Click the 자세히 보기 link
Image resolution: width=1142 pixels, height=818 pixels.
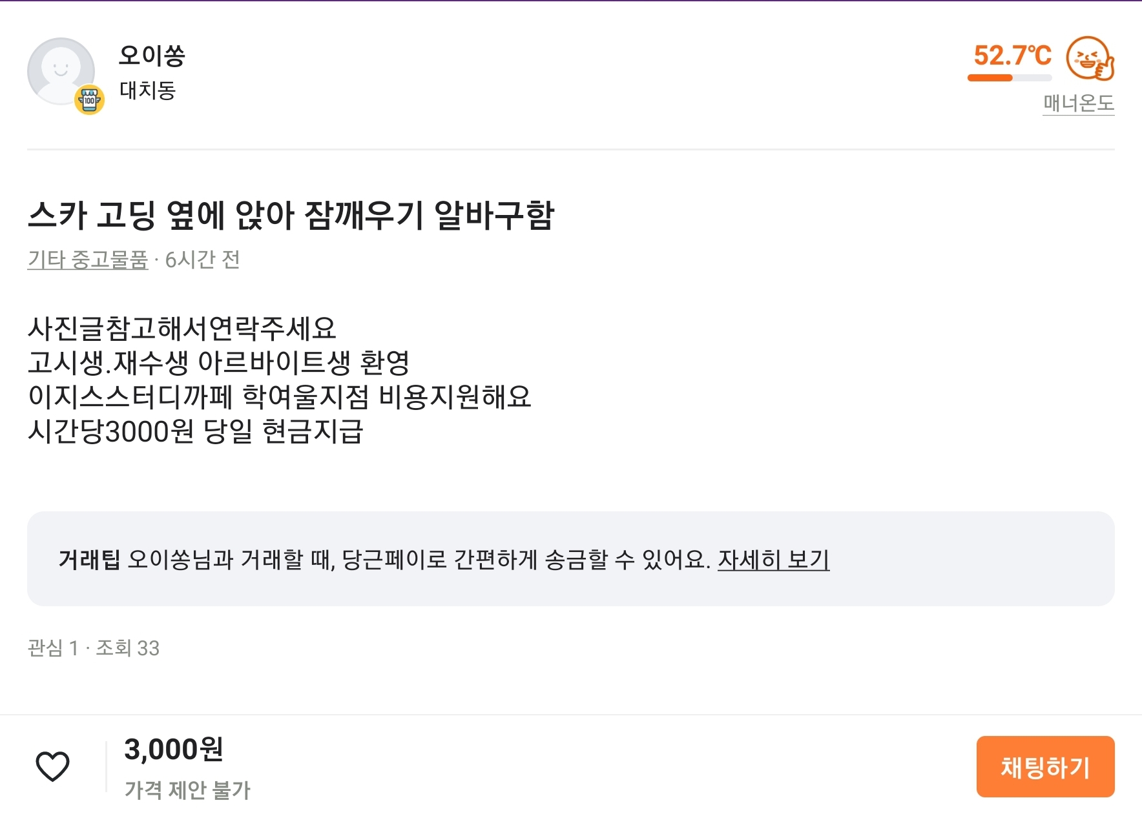point(774,559)
